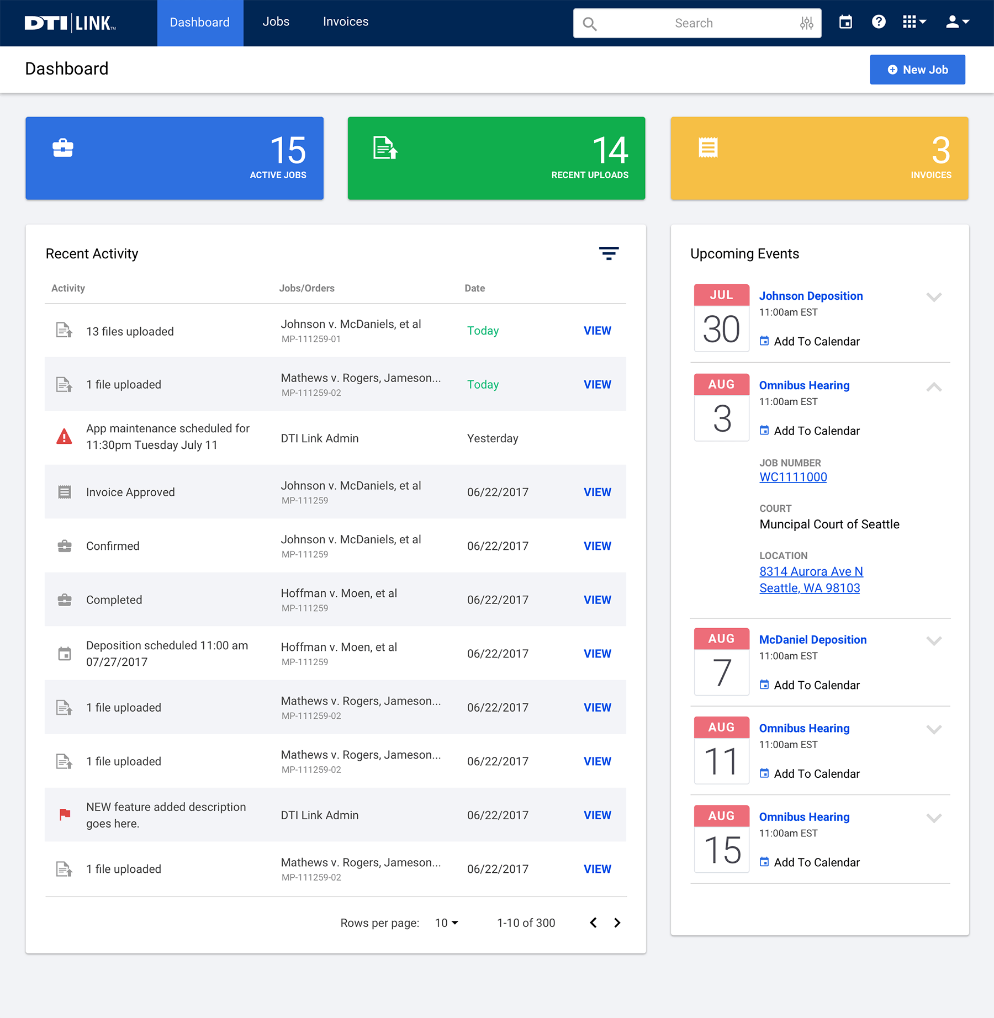994x1018 pixels.
Task: Open the Active Jobs summary card
Action: coord(175,158)
